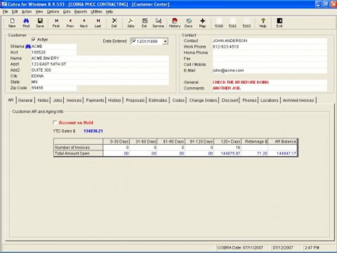
Task: Switch to the Phones tab
Action: click(249, 100)
